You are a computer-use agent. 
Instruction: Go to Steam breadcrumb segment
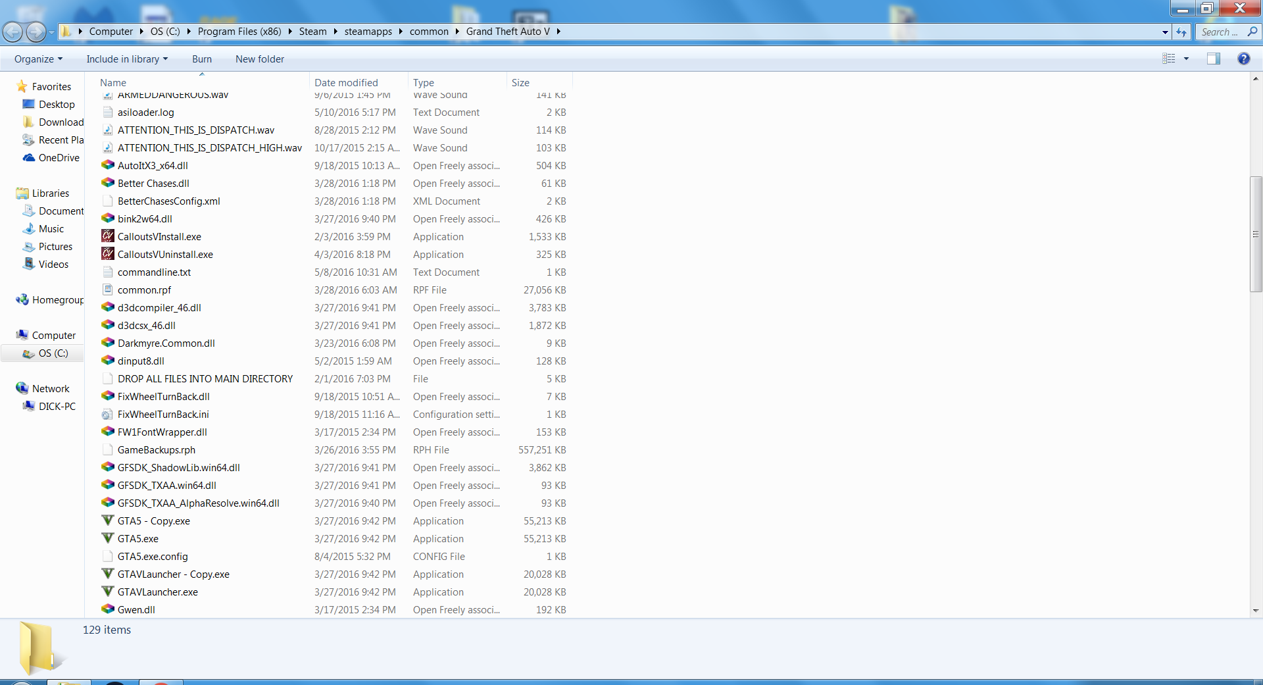coord(312,31)
